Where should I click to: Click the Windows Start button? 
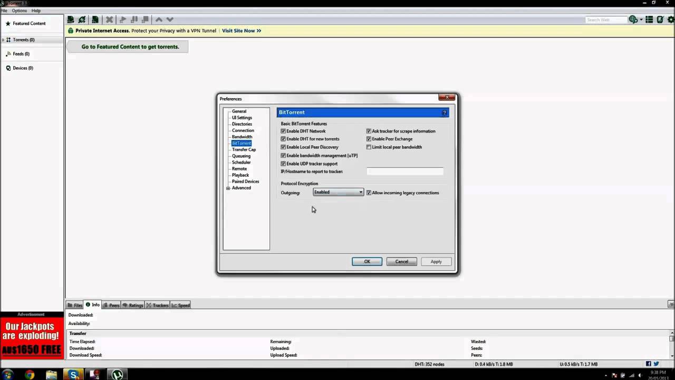click(8, 375)
